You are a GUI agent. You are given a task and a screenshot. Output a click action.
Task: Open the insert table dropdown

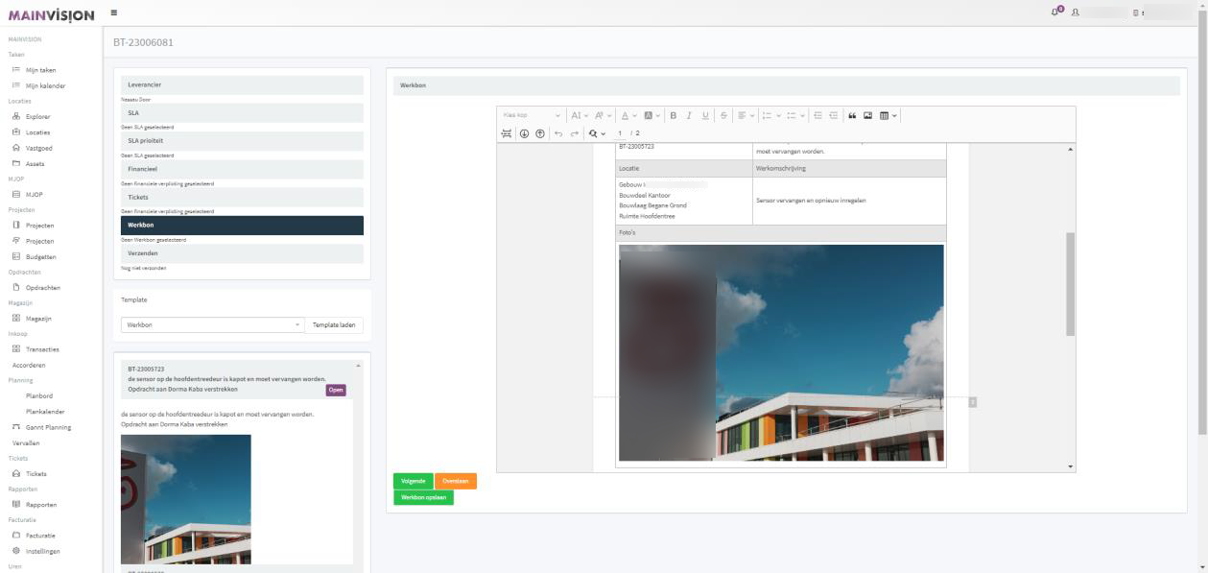(888, 115)
